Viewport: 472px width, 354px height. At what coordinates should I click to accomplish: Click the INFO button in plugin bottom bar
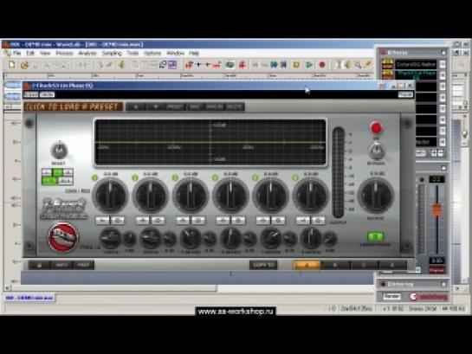point(61,265)
